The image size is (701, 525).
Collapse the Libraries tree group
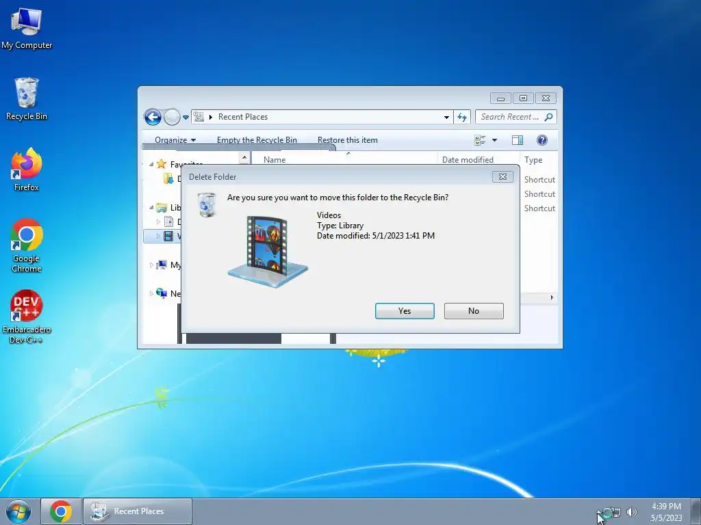pos(151,208)
